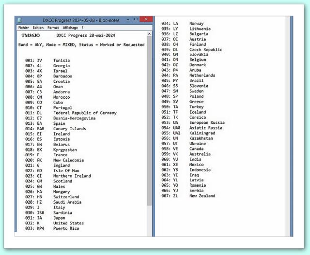This screenshot has height=255, width=310.
Task: Close the DXCC Progress Bloc-notes window
Action: (146, 20)
